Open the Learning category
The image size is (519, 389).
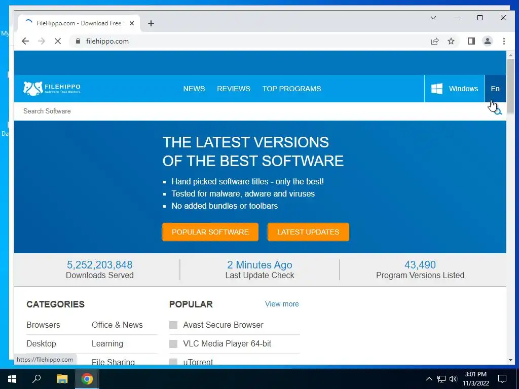click(107, 344)
